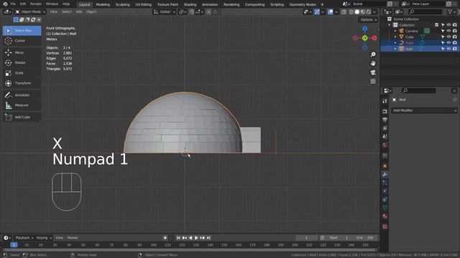This screenshot has width=460, height=258.
Task: Switch to the UV Editing workspace tab
Action: tap(144, 4)
